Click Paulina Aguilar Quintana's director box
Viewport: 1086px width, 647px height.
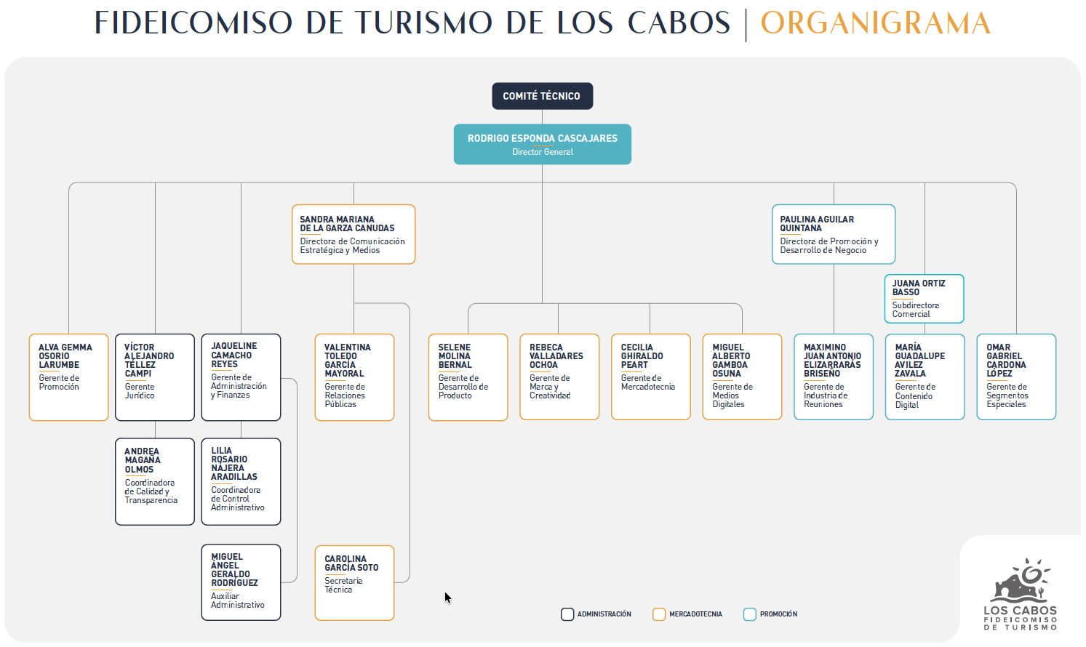833,234
